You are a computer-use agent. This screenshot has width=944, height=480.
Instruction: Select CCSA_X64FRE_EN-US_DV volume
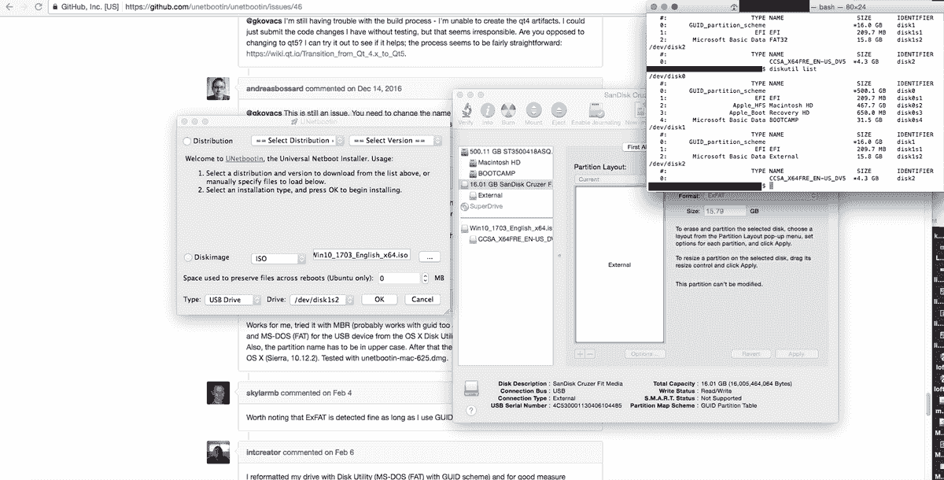pyautogui.click(x=510, y=239)
